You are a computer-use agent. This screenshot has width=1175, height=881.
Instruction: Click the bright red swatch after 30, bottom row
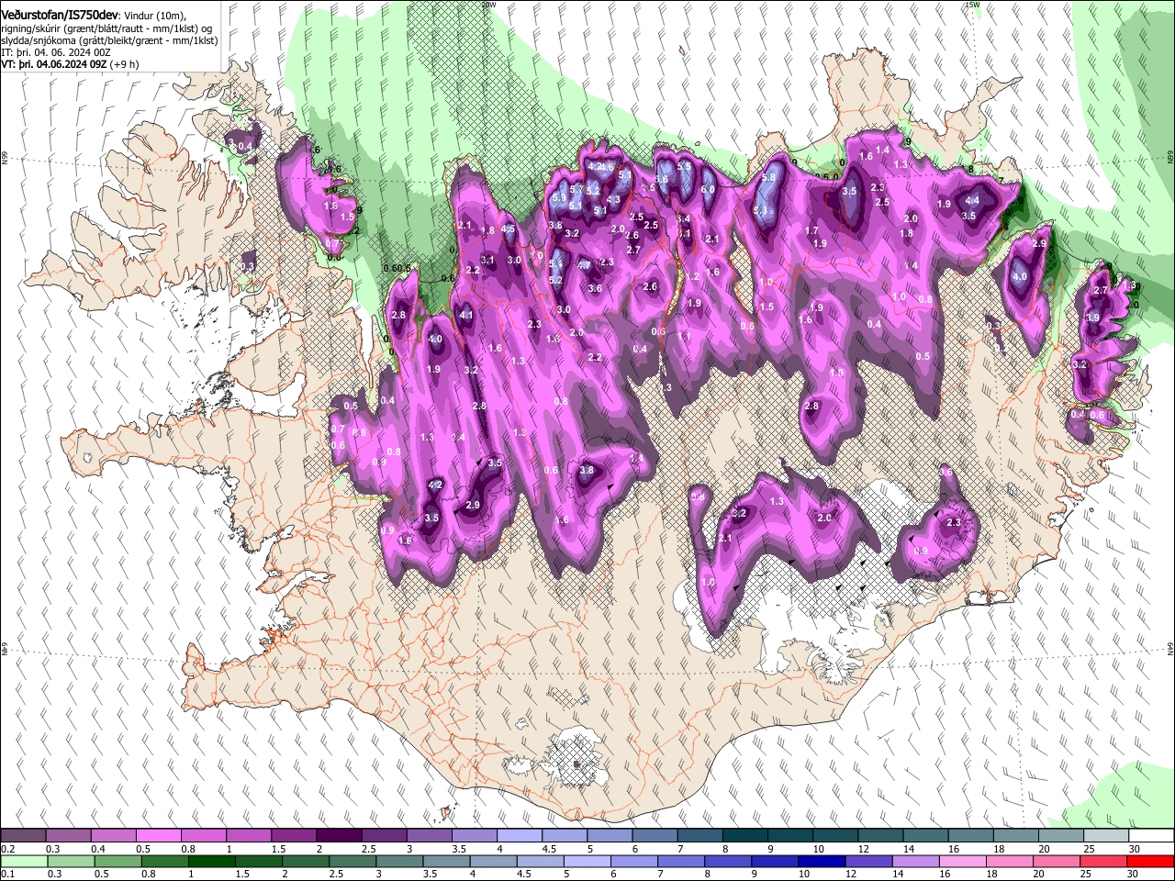(1150, 861)
